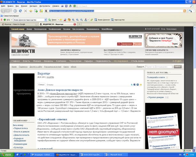Image resolution: width=196 pixels, height=157 pixels.
Task: Search for Азово-Донское highlight button
Action: (102, 20)
